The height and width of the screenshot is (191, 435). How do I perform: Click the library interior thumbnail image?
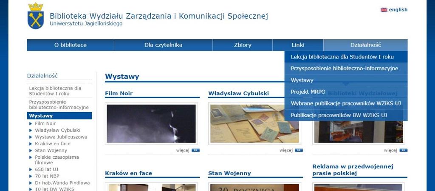359,132
